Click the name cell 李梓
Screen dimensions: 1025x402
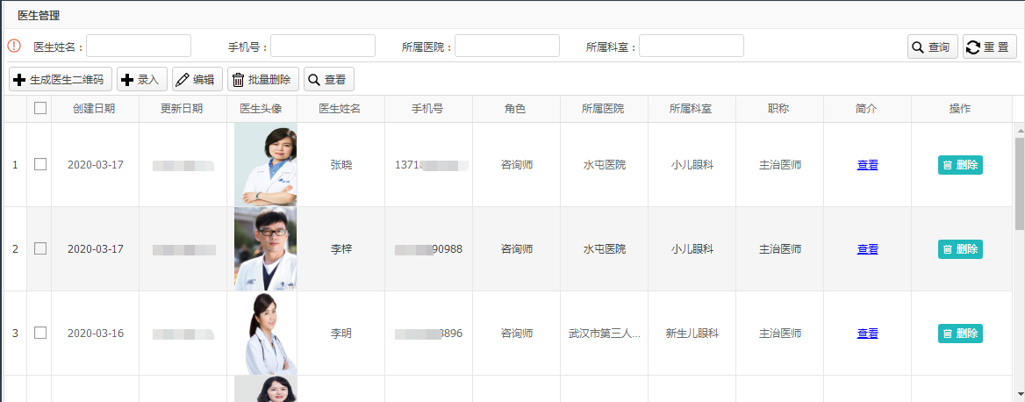coord(341,249)
